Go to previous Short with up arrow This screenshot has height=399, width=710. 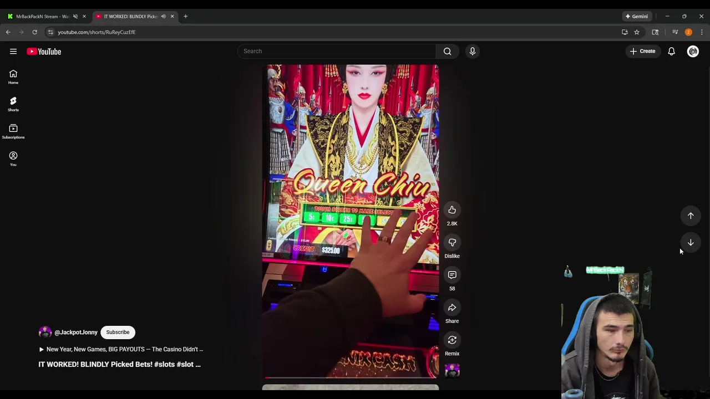pos(691,216)
